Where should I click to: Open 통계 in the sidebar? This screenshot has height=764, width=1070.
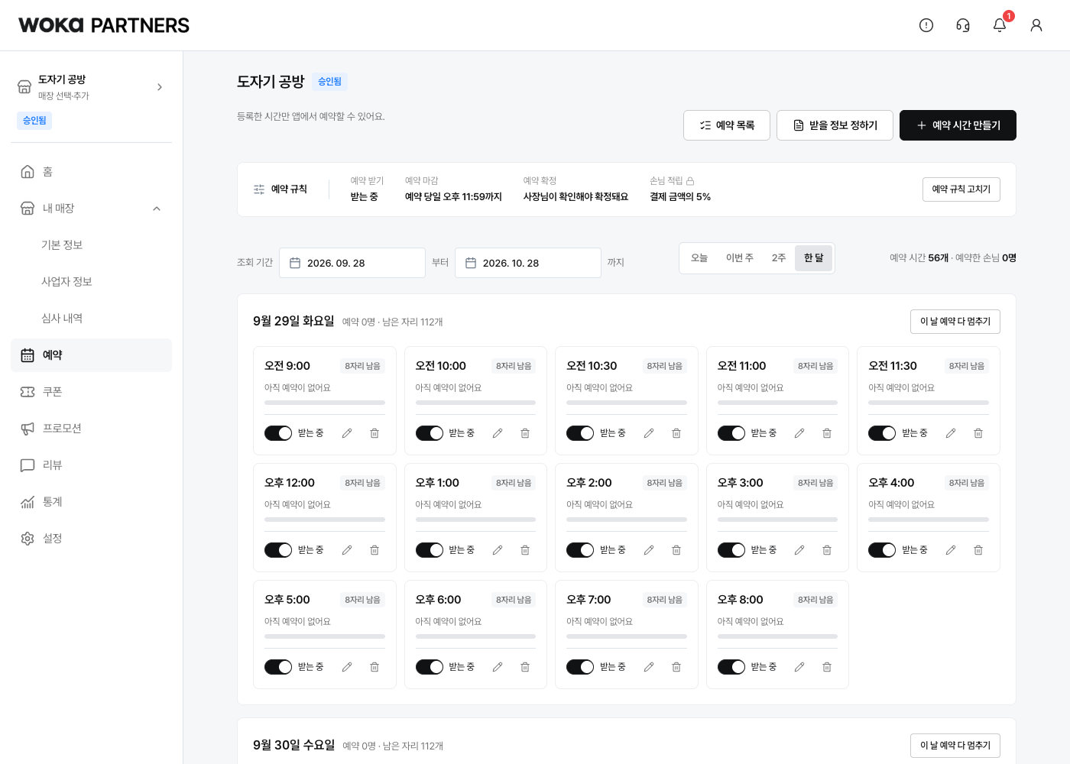(91, 502)
